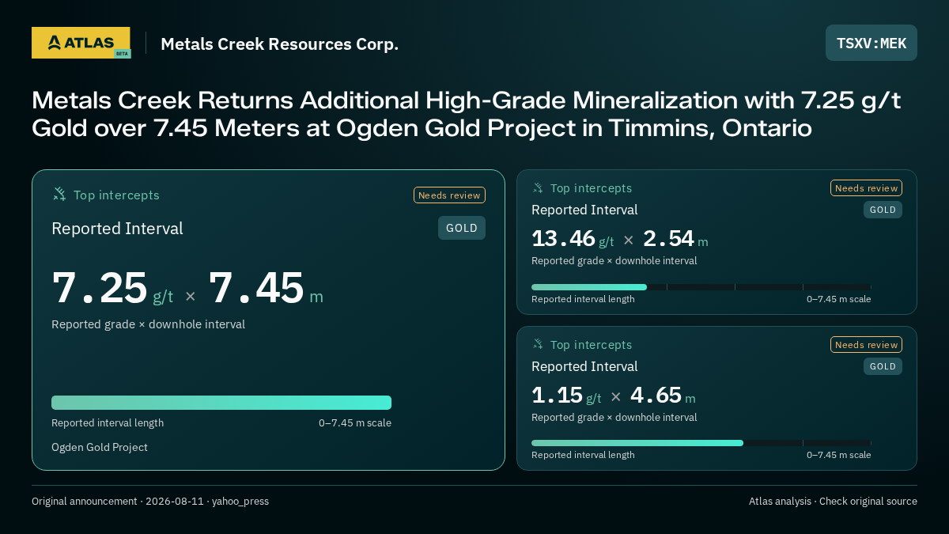The height and width of the screenshot is (534, 949).
Task: Click Reported interval length label in the 7.25 g/t card
Action: click(108, 423)
